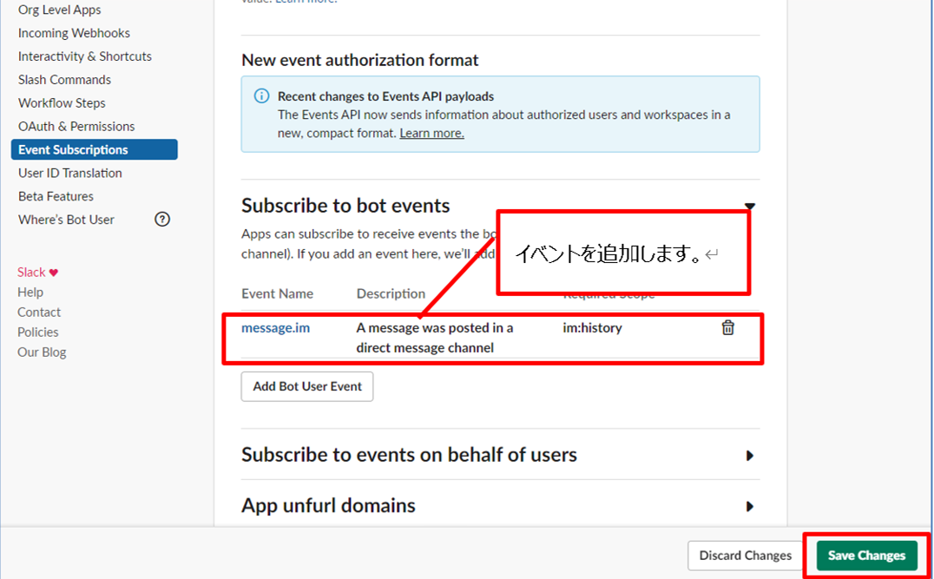The width and height of the screenshot is (934, 579).
Task: Follow the Learn more link in API notice
Action: pos(431,134)
